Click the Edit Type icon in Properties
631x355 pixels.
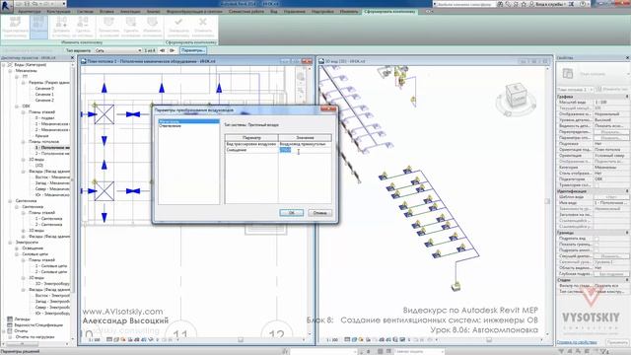click(598, 89)
